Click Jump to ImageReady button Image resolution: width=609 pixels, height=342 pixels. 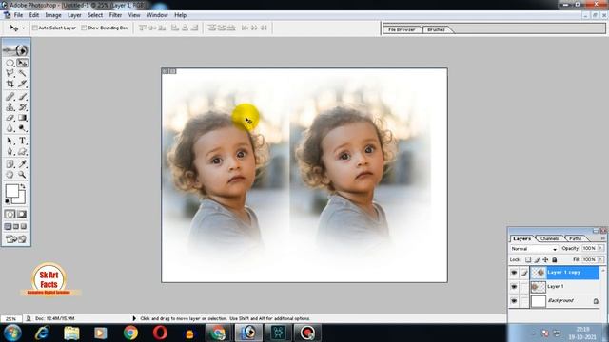(x=16, y=238)
